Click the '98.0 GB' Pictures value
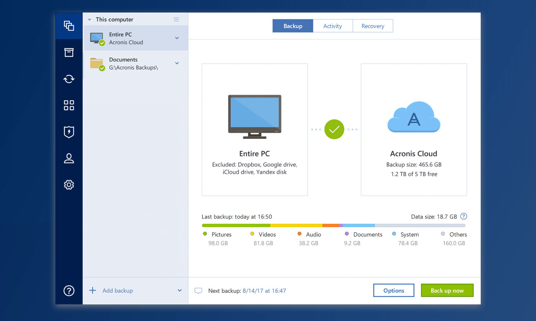 click(x=218, y=243)
